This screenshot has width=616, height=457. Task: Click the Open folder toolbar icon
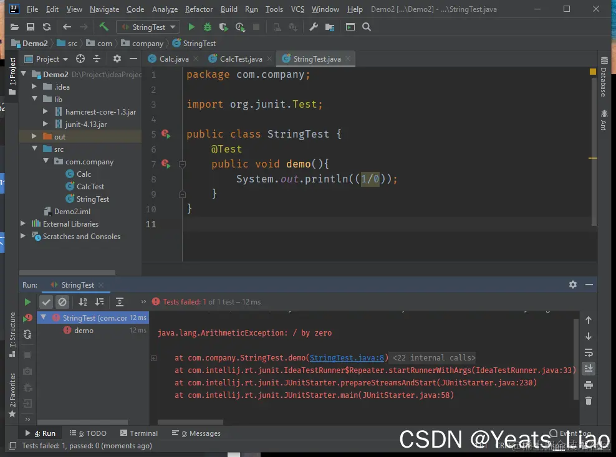click(x=14, y=27)
